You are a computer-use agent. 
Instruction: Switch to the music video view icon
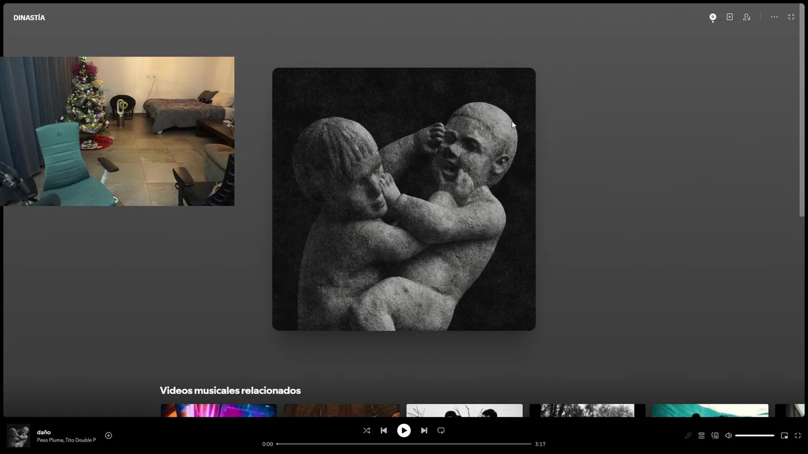[x=730, y=17]
